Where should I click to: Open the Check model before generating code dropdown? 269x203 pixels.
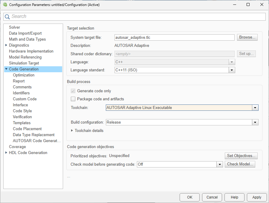[x=220, y=164]
